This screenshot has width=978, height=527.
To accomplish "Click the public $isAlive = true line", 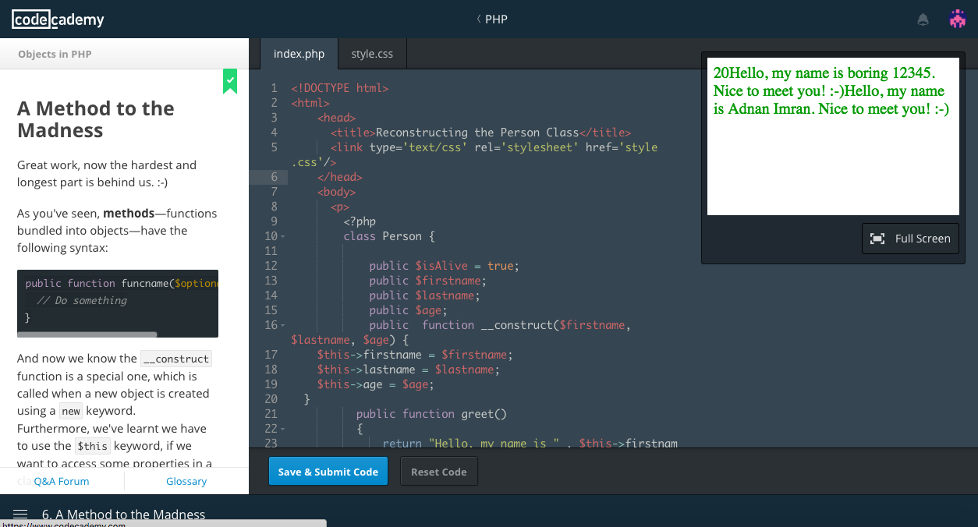I will pyautogui.click(x=445, y=266).
